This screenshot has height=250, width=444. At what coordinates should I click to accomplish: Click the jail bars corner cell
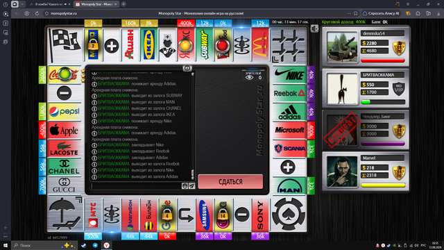(x=289, y=44)
